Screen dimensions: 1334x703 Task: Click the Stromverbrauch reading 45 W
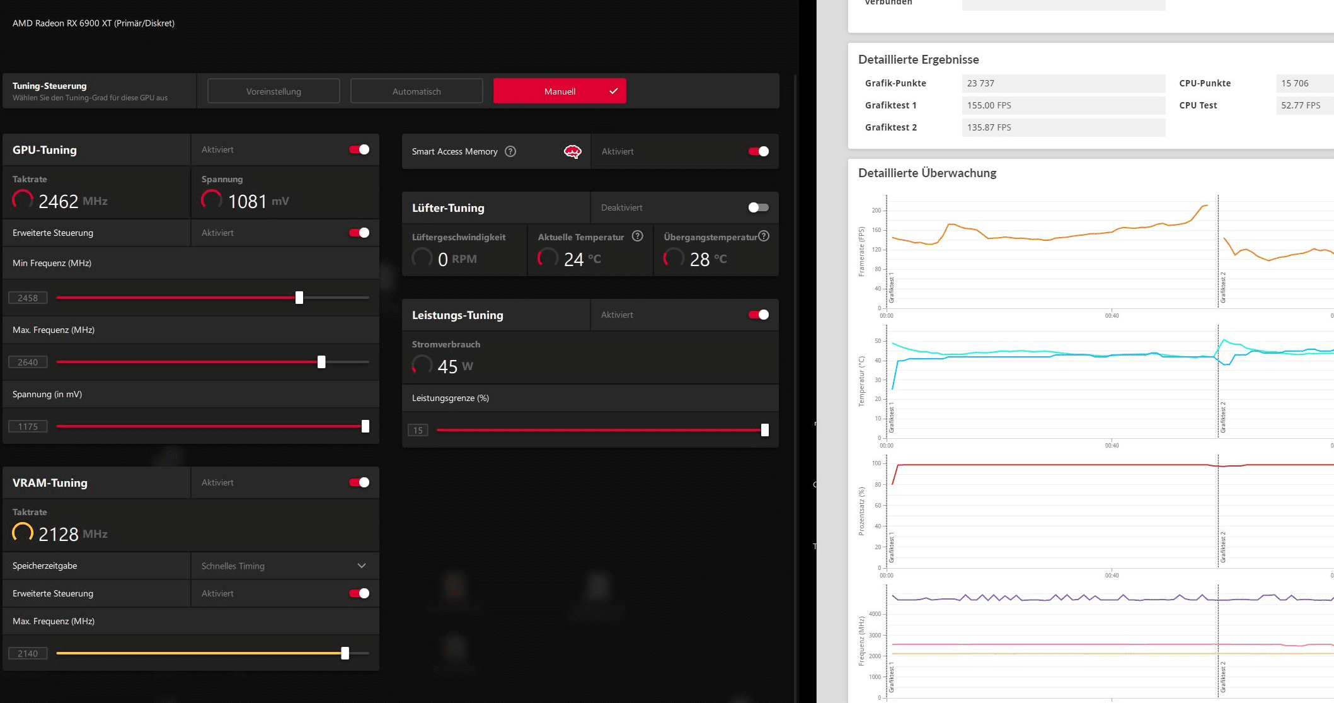coord(455,366)
